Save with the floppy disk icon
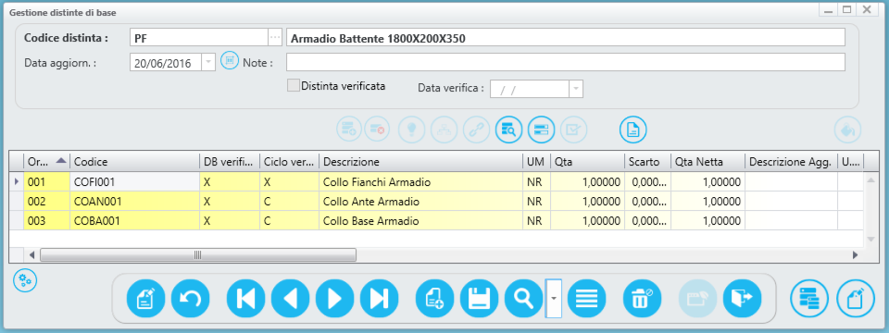 [479, 299]
